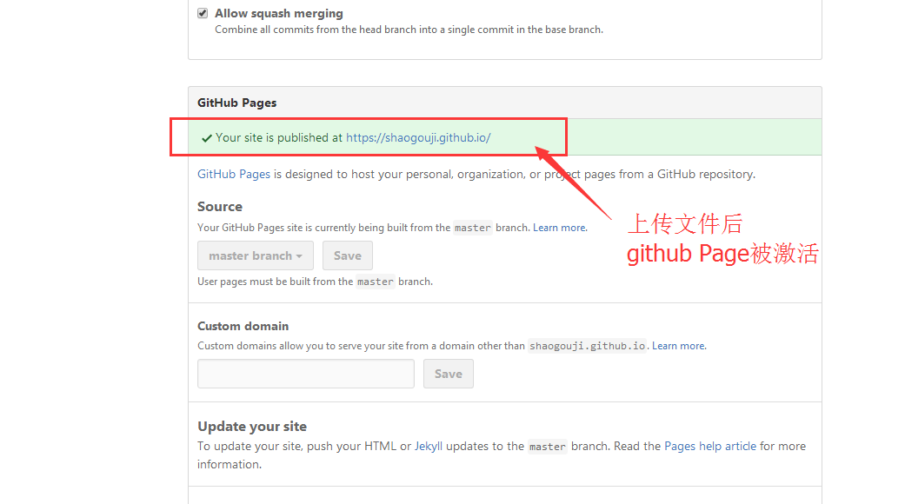
Task: Click 'User pages must be built from' text
Action: click(276, 282)
